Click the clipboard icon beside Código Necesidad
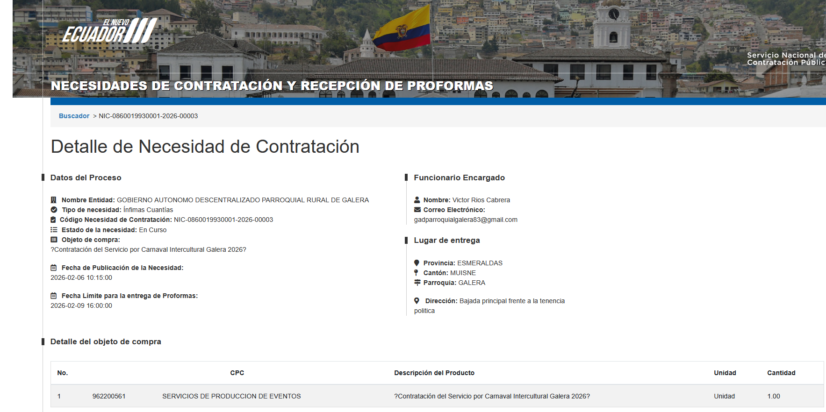Image resolution: width=826 pixels, height=412 pixels. (53, 220)
